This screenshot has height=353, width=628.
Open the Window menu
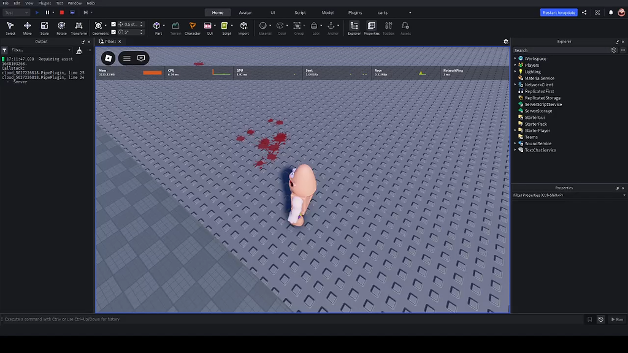[x=74, y=3]
